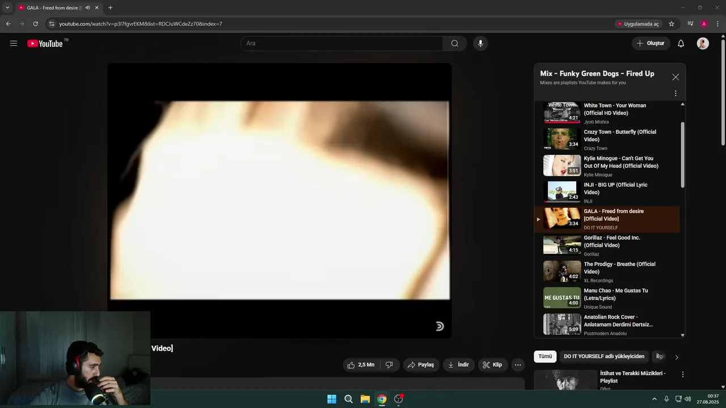Open the volume icon in the system tray
726x408 pixels.
click(688, 399)
